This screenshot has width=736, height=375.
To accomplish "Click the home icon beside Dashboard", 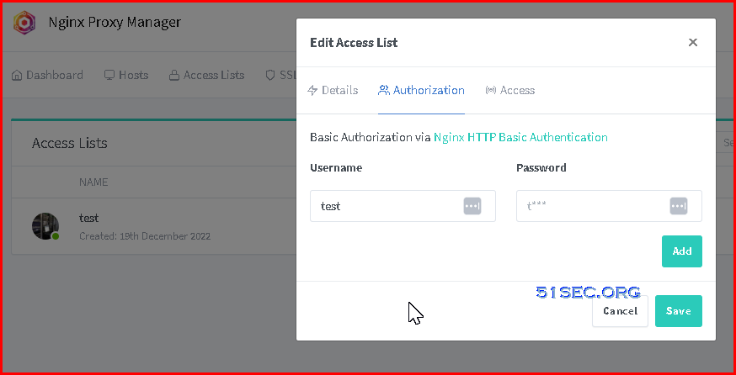I will pos(17,75).
